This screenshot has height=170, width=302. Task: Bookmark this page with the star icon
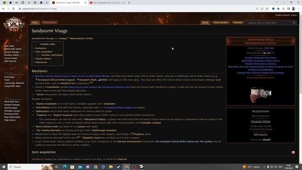(x=267, y=8)
